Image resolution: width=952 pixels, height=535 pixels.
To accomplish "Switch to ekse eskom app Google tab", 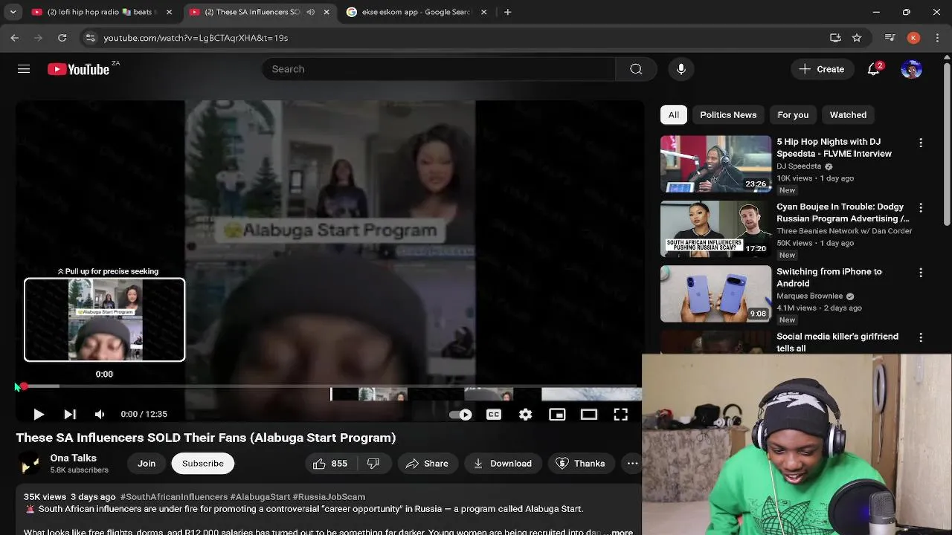I will click(416, 12).
